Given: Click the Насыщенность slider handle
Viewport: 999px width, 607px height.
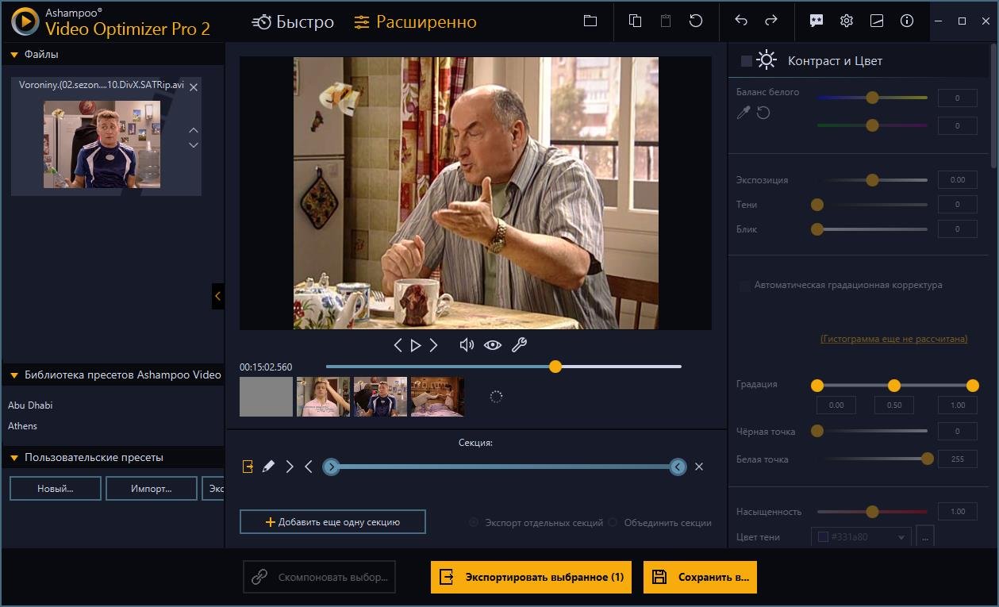Looking at the screenshot, I should (872, 512).
